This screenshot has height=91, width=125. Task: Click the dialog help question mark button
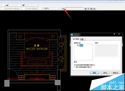(114, 34)
